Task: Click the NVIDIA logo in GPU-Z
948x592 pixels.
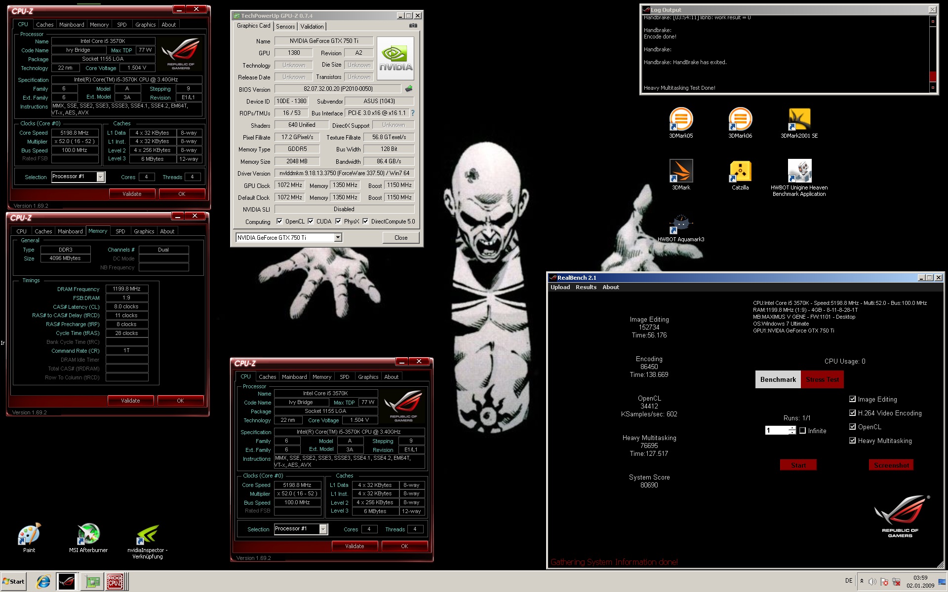Action: click(x=395, y=59)
